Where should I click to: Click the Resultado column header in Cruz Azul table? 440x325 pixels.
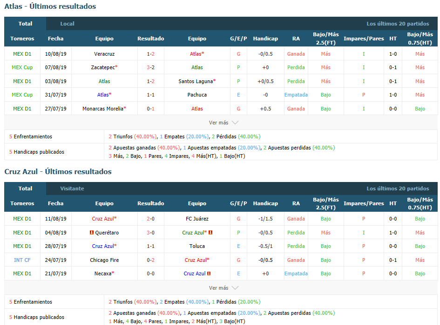(151, 203)
